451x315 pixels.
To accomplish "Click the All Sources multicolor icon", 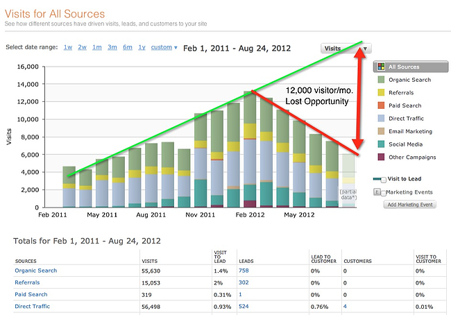I will pos(381,67).
